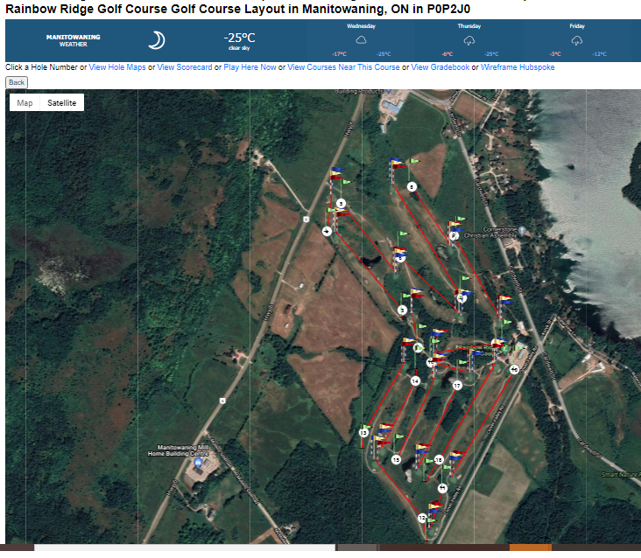Click the Manitowaning Weather heading
This screenshot has width=641, height=558.
74,40
